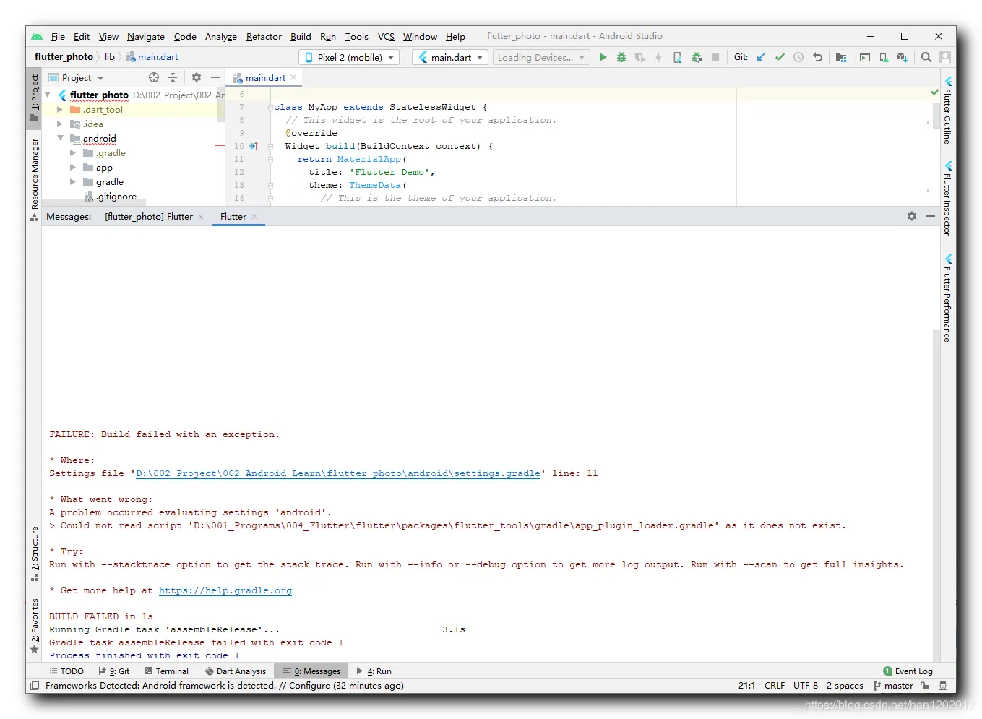Image resolution: width=982 pixels, height=719 pixels.
Task: Click the Run Anything icon in toolbar
Action: click(x=864, y=57)
